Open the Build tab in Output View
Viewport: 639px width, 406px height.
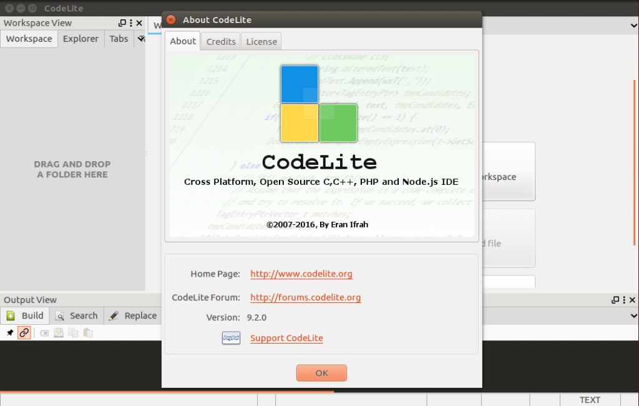[x=25, y=316]
